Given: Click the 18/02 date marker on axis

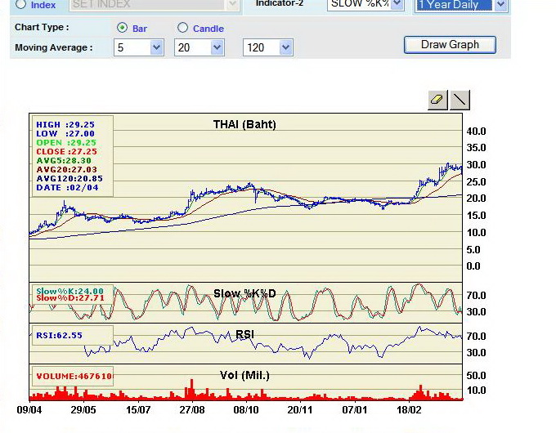Looking at the screenshot, I should (409, 410).
